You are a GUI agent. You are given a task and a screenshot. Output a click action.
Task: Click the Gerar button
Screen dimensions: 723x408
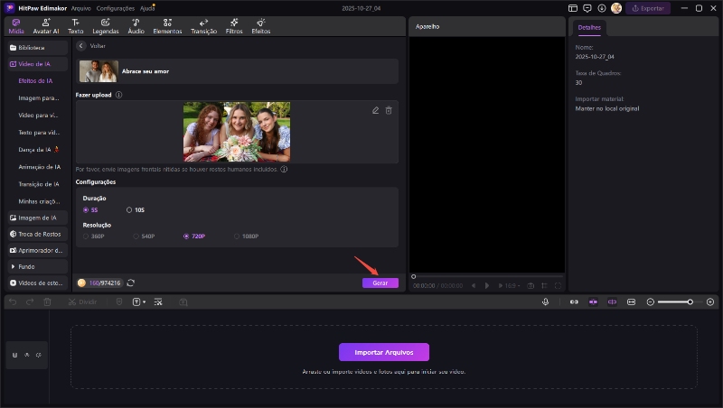[380, 283]
